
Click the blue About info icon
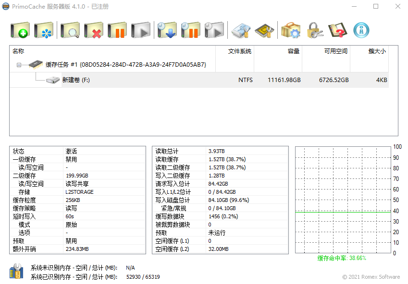361,31
